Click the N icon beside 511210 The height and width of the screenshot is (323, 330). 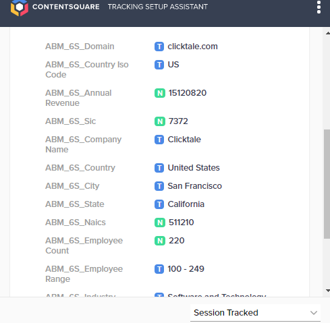click(160, 223)
